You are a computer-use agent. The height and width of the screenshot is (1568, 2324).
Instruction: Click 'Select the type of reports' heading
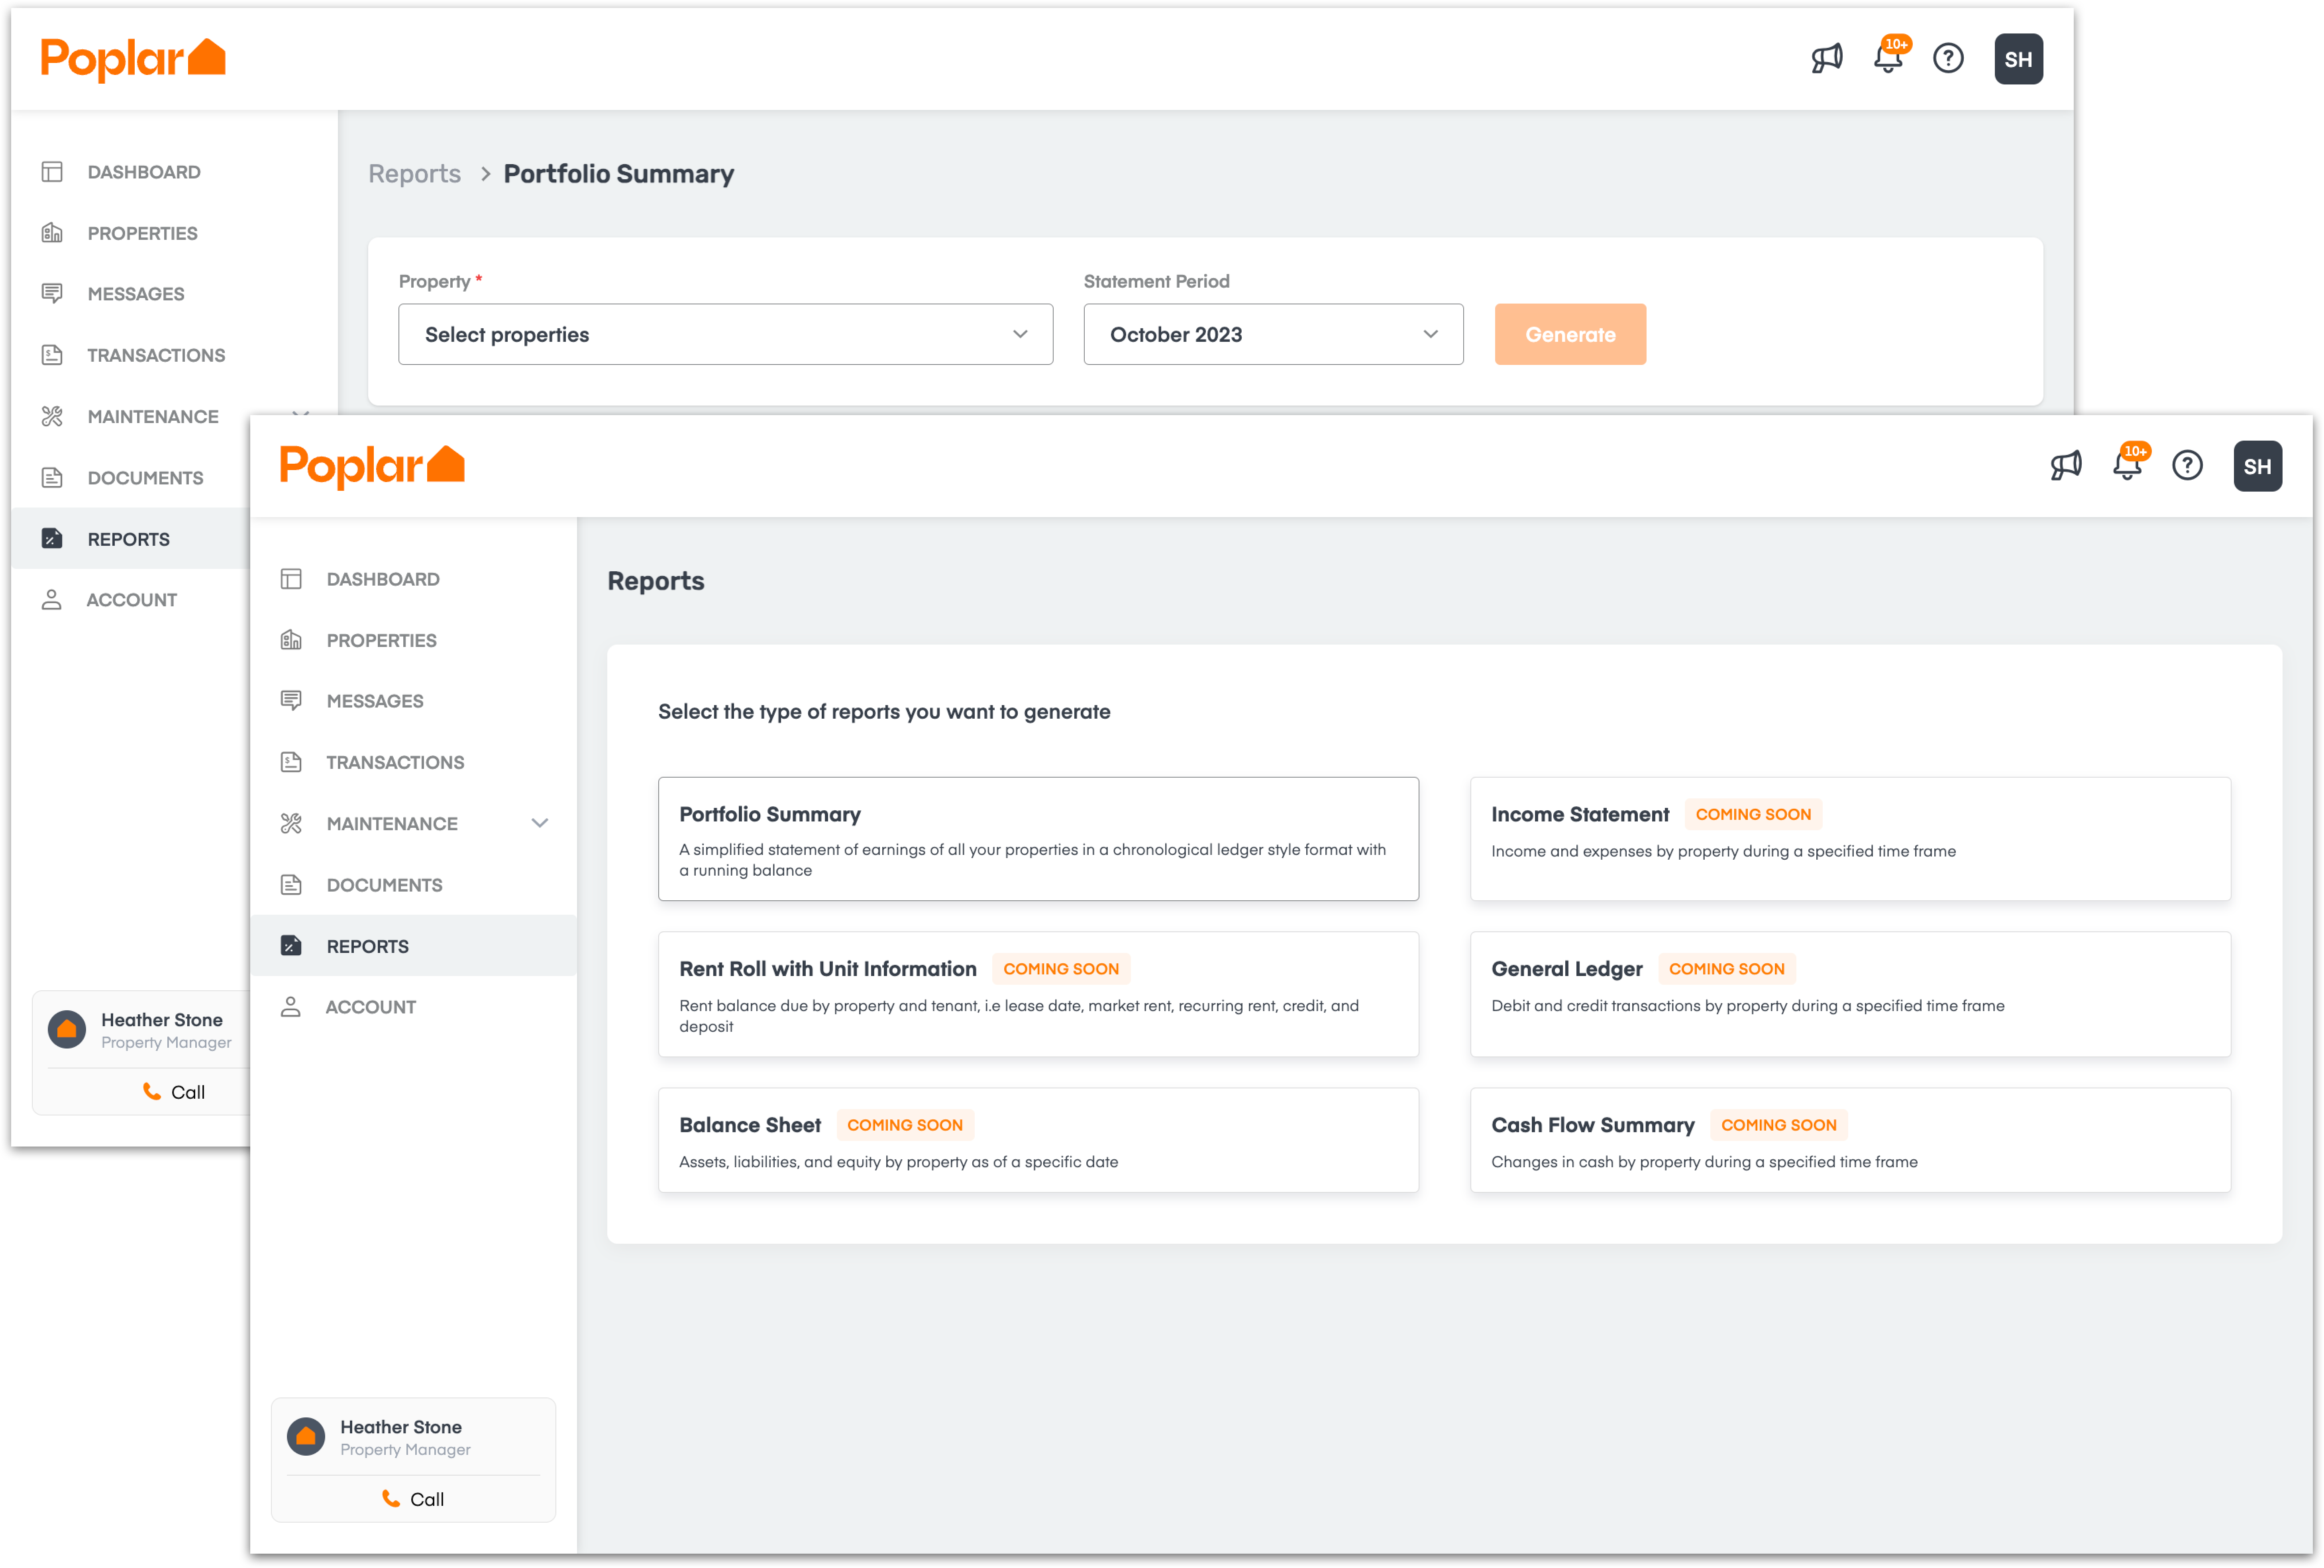pyautogui.click(x=884, y=712)
